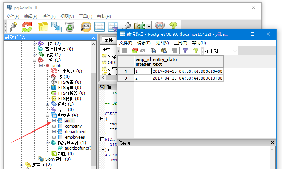Click the object browser scroll-up arrow
The image size is (282, 169).
(x=93, y=44)
